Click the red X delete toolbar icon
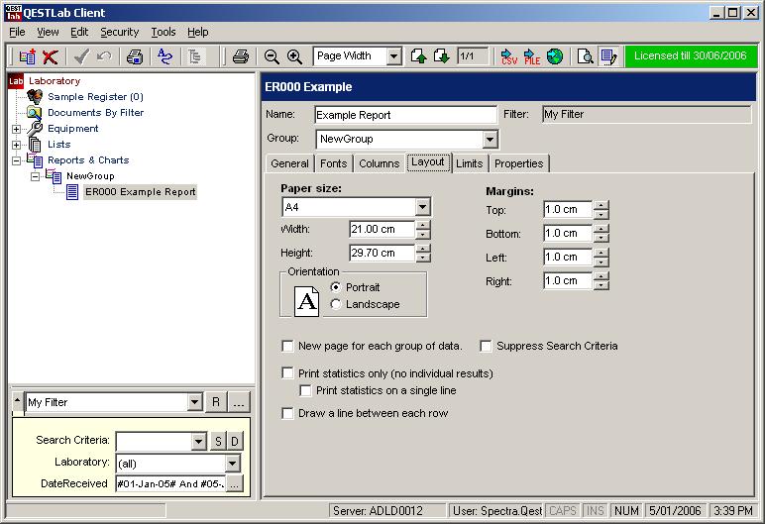 (x=50, y=57)
